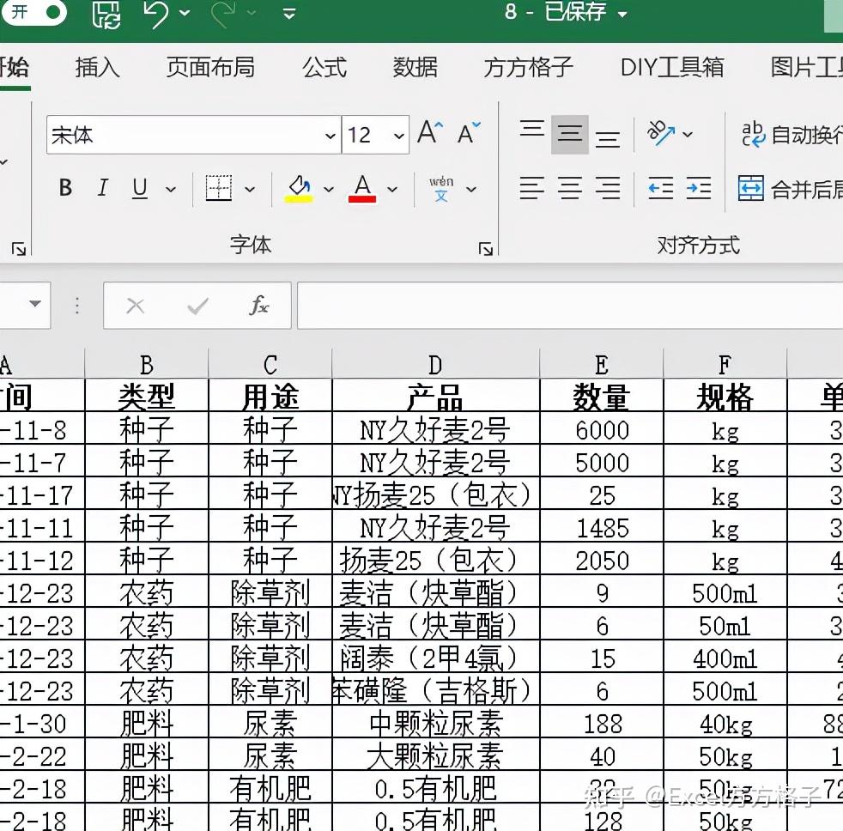
Task: Click the Enter checkmark formula icon
Action: pos(197,306)
